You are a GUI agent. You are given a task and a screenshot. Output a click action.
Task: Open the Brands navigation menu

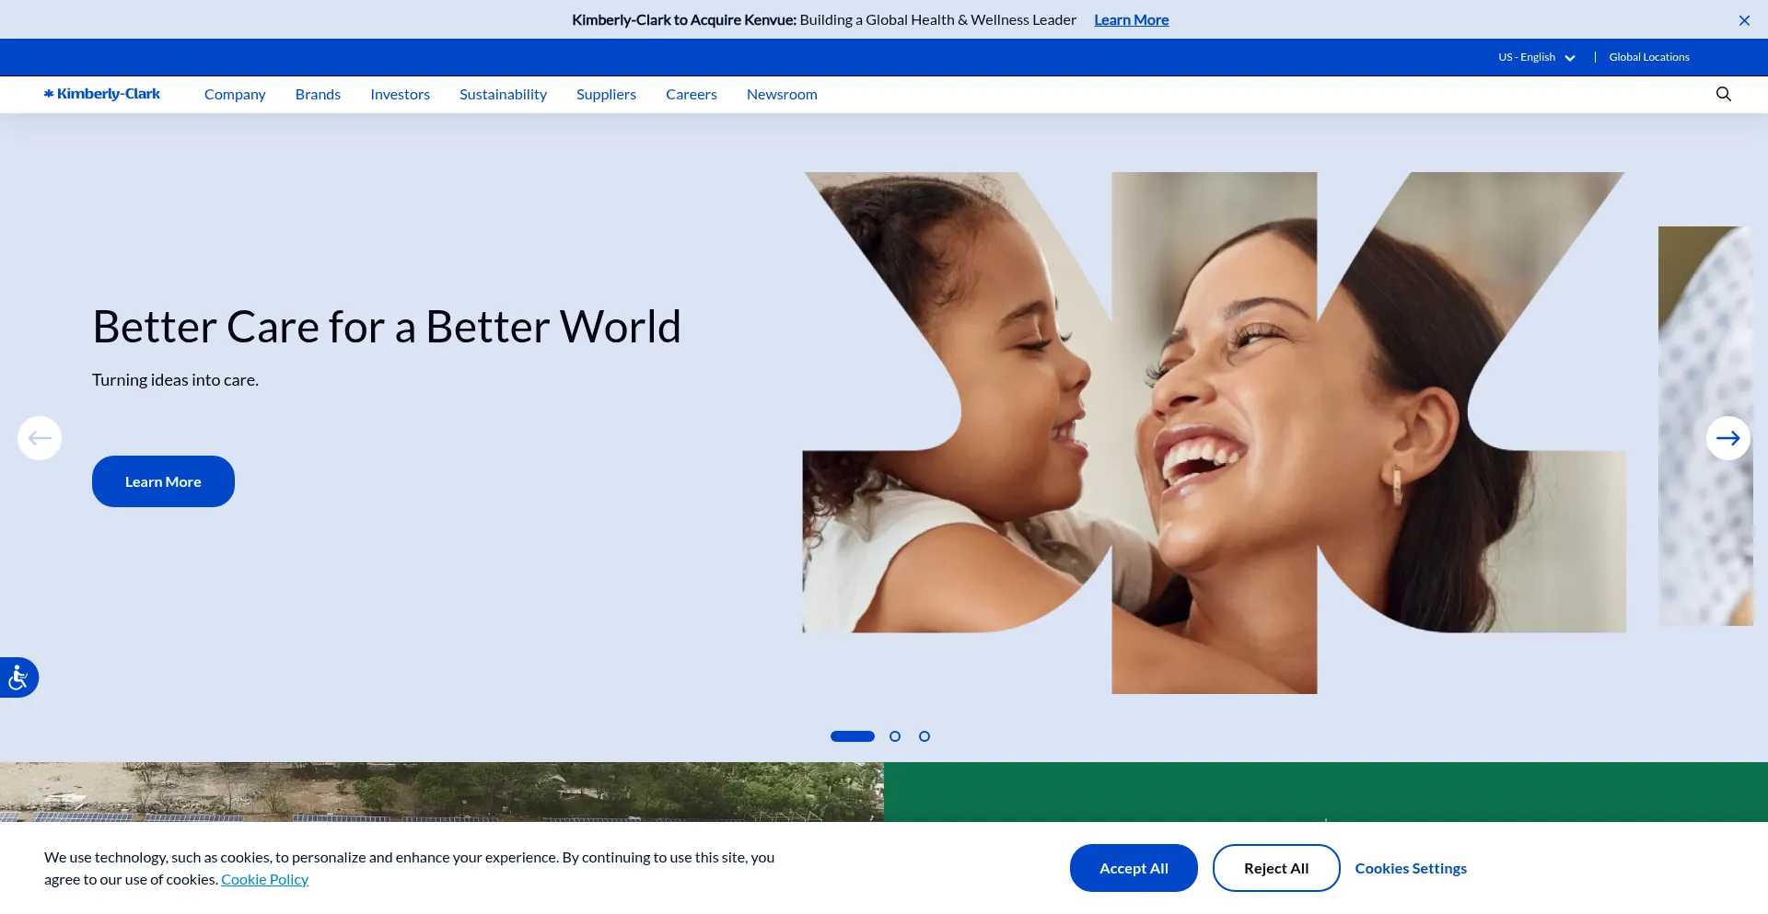(x=318, y=94)
